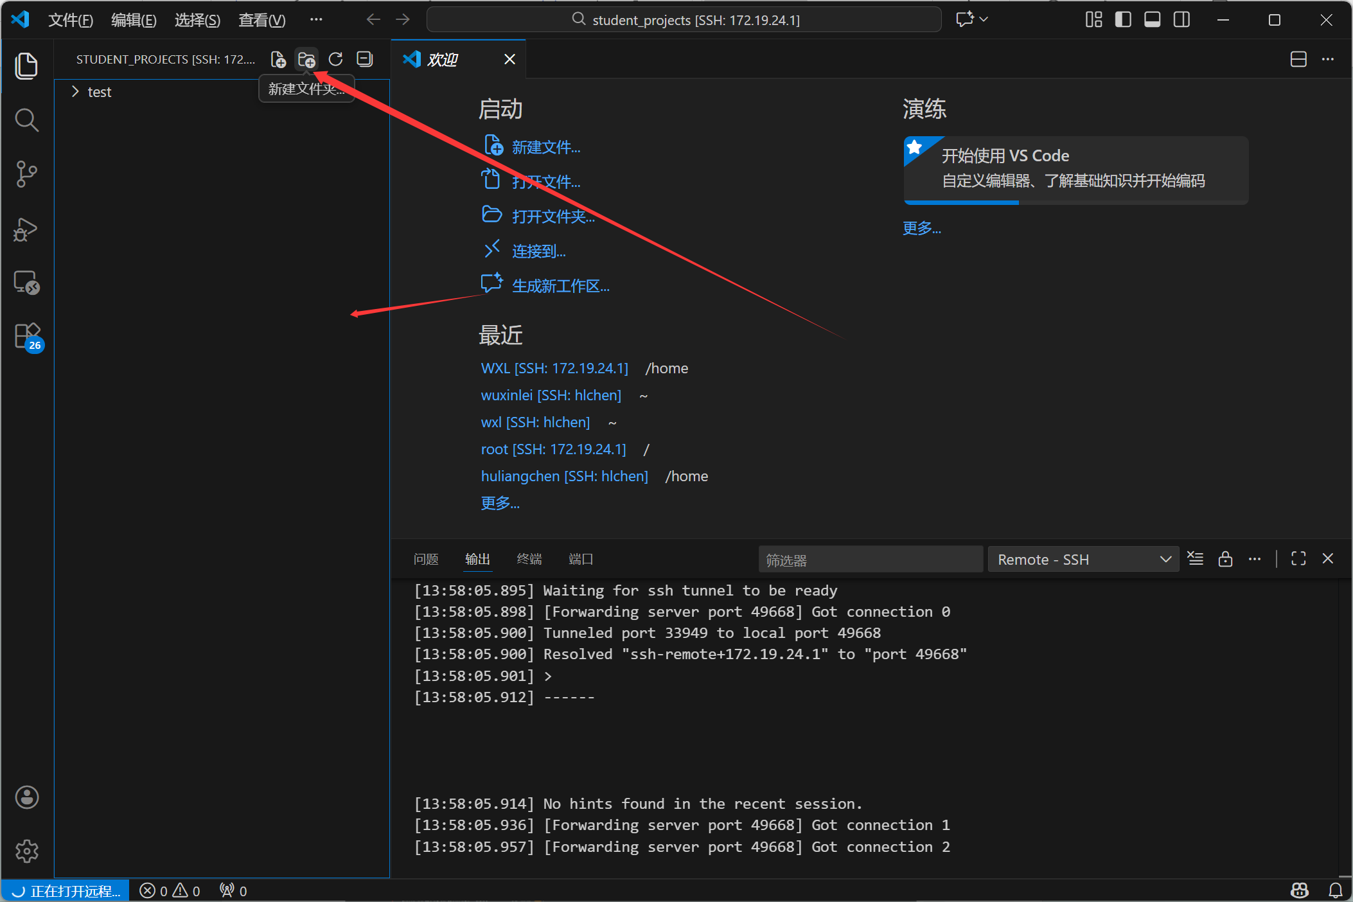Open Extensions view with 26 badge
This screenshot has width=1353, height=902.
pyautogui.click(x=28, y=336)
